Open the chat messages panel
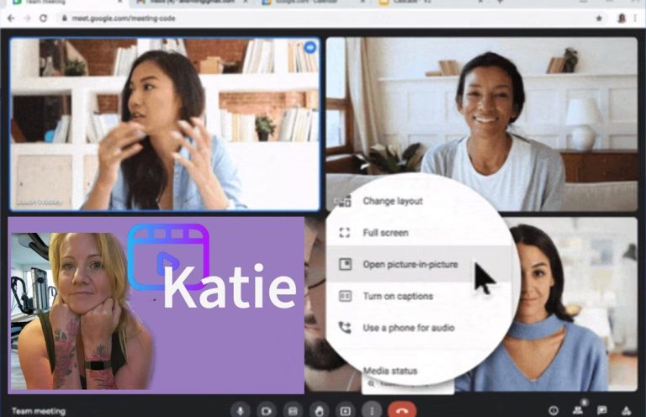This screenshot has width=646, height=417. pos(602,410)
